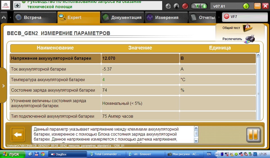The width and height of the screenshot is (270, 158).
Task: Click the table scrollbar up arrow
Action: 258,55
